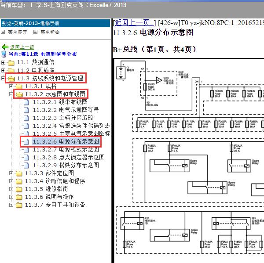This screenshot has height=263, width=264.
Task: Open 11.3.1 规格 section
Action: (x=41, y=86)
